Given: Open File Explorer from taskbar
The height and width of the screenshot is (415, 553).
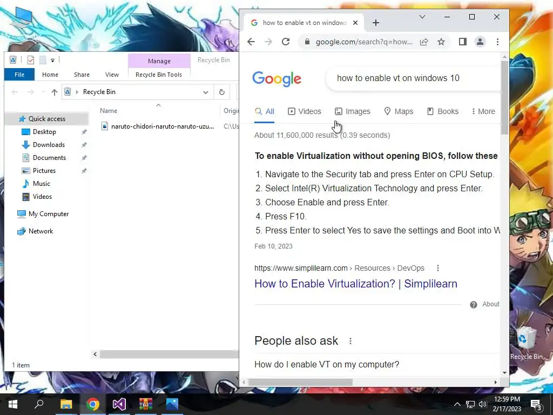Looking at the screenshot, I should [66, 404].
